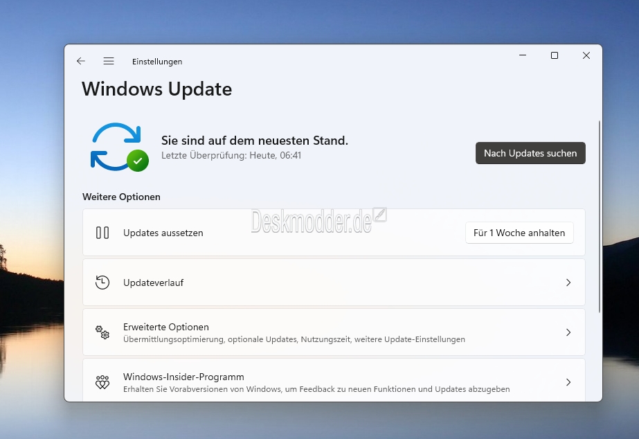Image resolution: width=639 pixels, height=439 pixels.
Task: Click the history clock icon for Updateverlauf
Action: [x=102, y=283]
